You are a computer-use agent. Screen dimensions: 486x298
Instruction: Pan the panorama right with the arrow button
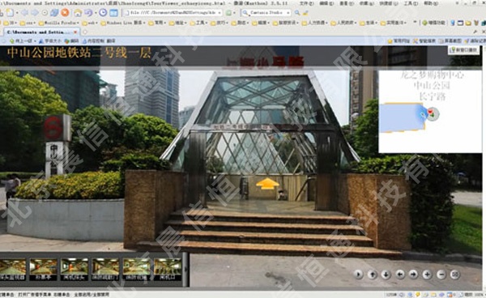[413, 275]
